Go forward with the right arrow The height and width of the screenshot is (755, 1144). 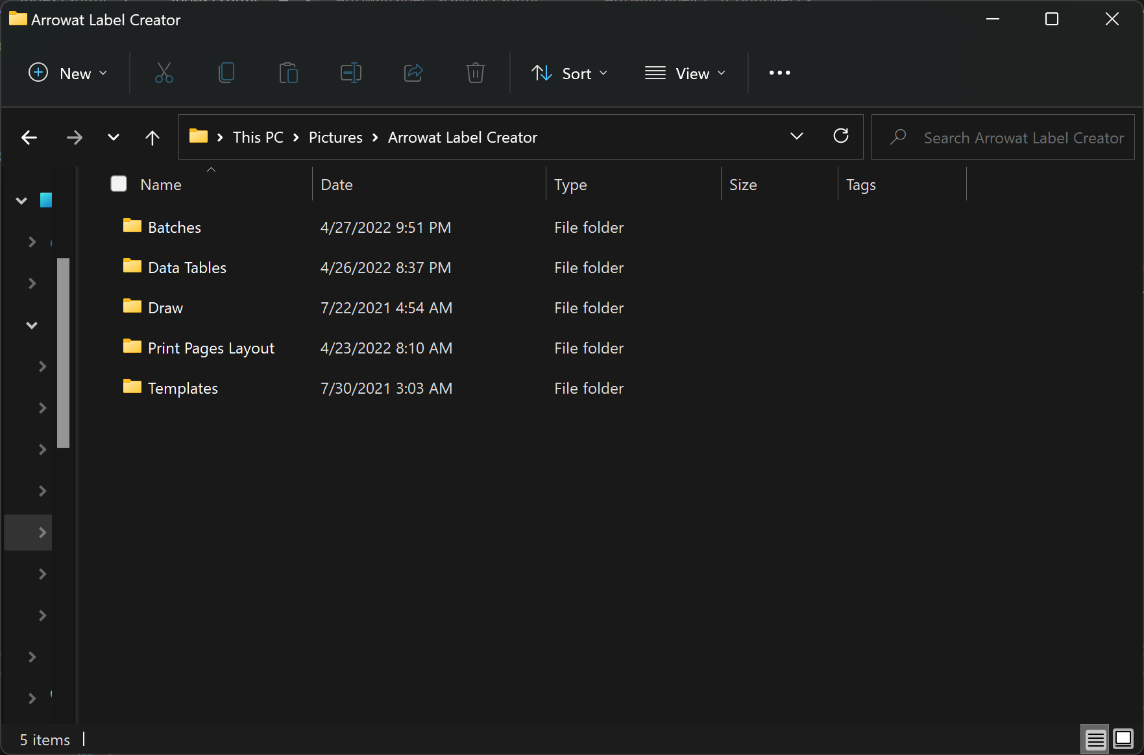(75, 138)
